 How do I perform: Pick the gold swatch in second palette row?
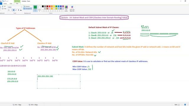(x=52, y=9)
